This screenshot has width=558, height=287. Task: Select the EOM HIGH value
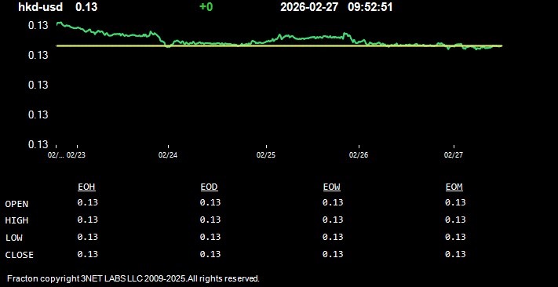pos(455,220)
